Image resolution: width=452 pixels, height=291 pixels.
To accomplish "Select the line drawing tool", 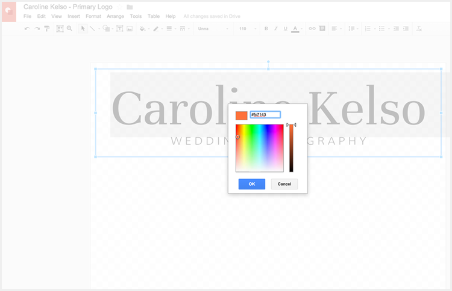I will coord(92,28).
